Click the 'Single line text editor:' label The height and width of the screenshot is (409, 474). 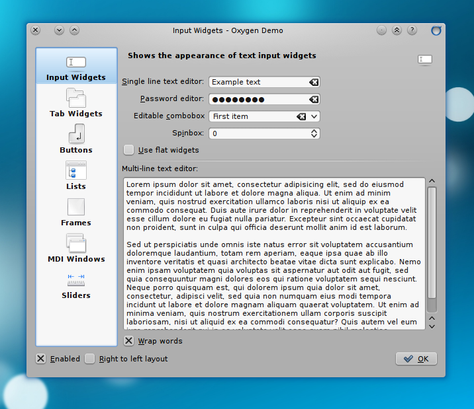click(163, 81)
